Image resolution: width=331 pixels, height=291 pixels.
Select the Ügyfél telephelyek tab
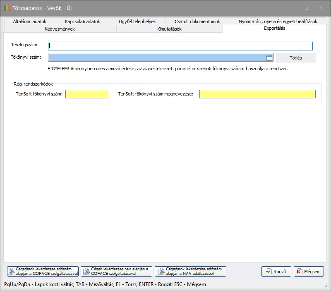[x=137, y=21]
